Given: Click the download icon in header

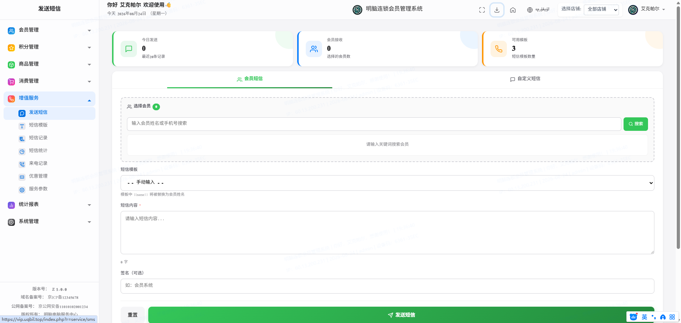Looking at the screenshot, I should coord(497,10).
